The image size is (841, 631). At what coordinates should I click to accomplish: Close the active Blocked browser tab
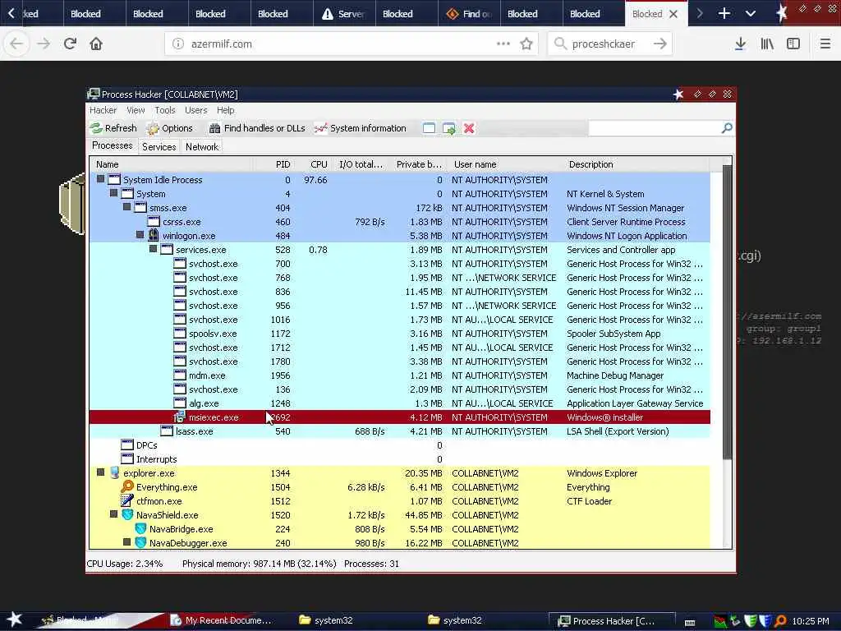click(x=673, y=13)
